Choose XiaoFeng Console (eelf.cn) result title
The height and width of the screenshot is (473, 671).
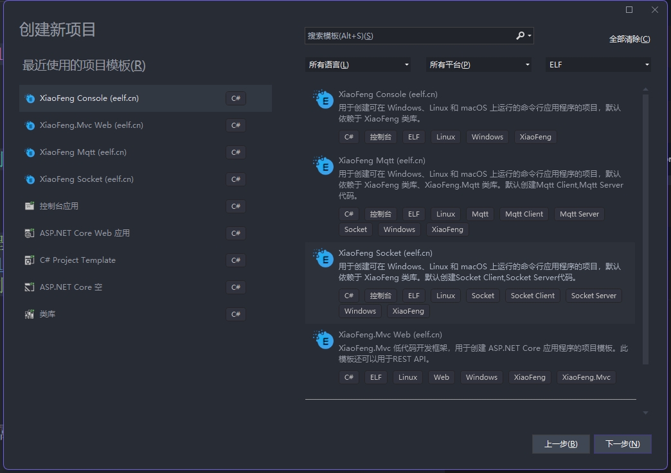388,94
